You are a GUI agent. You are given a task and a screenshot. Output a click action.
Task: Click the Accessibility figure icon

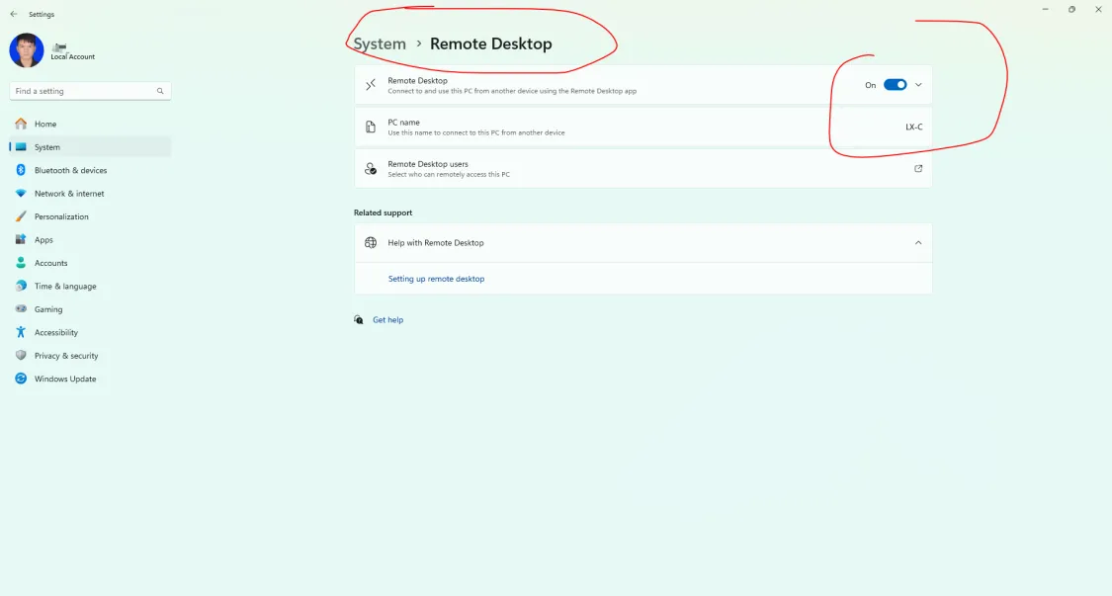click(21, 332)
